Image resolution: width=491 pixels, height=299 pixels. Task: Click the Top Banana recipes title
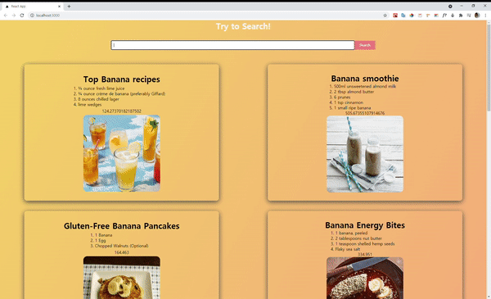121,79
